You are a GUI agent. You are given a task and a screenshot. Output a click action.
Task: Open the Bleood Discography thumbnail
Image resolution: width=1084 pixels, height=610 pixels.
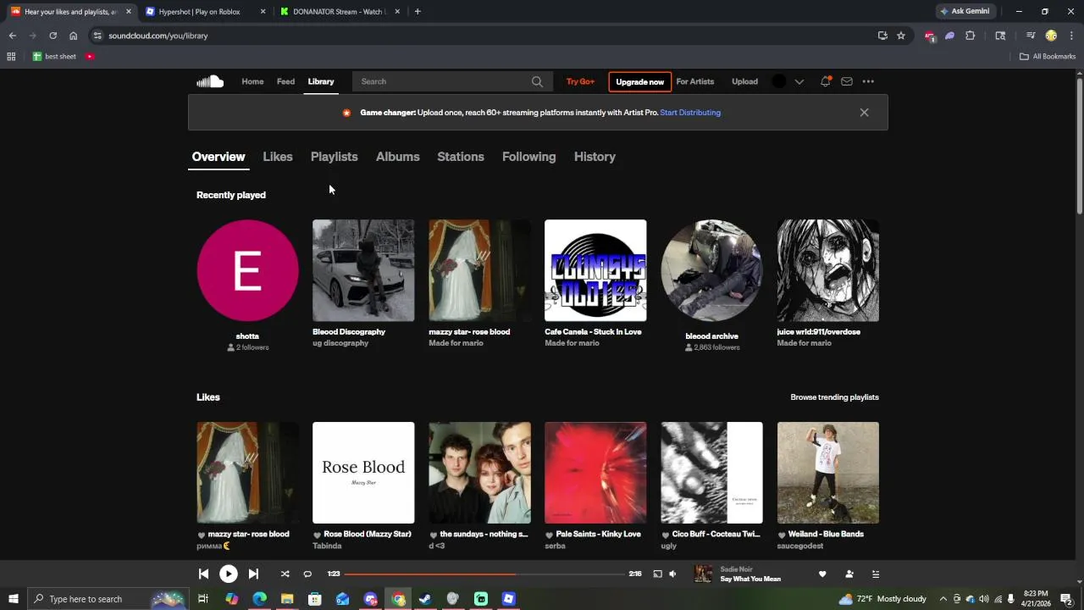click(363, 270)
